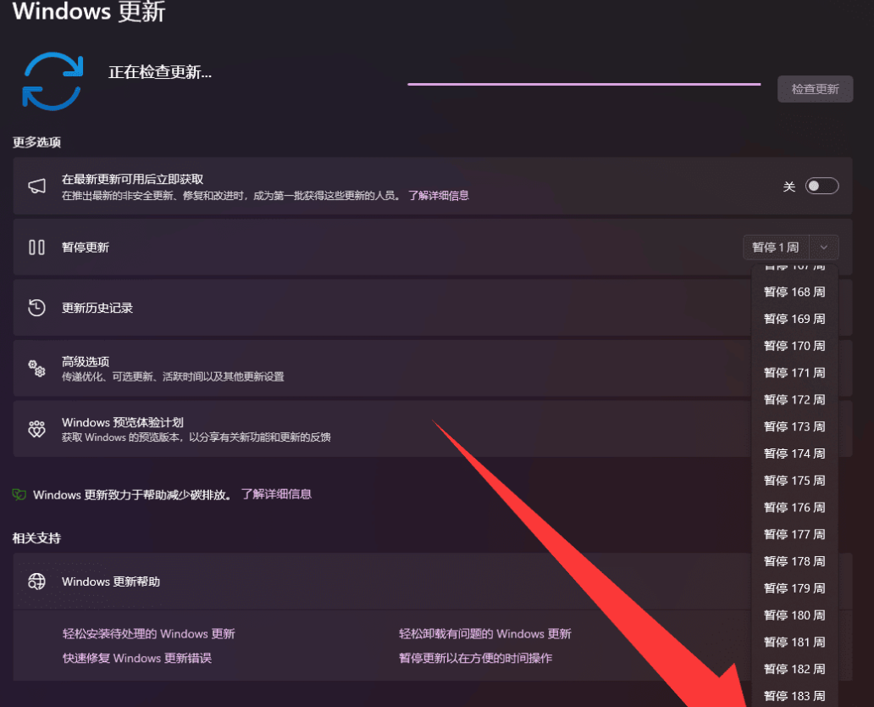This screenshot has height=707, width=874.
Task: Pick 暂停 173 周 in dropdown
Action: [794, 426]
